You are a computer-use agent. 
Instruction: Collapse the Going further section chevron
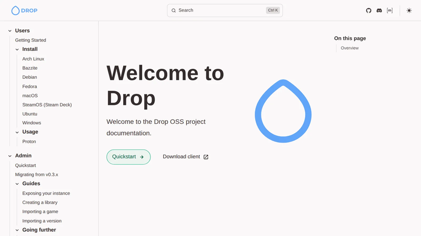coord(17,230)
